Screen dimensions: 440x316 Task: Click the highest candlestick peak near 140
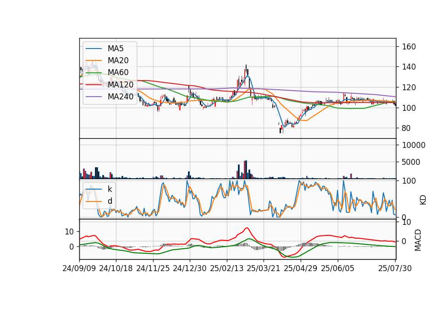point(246,70)
